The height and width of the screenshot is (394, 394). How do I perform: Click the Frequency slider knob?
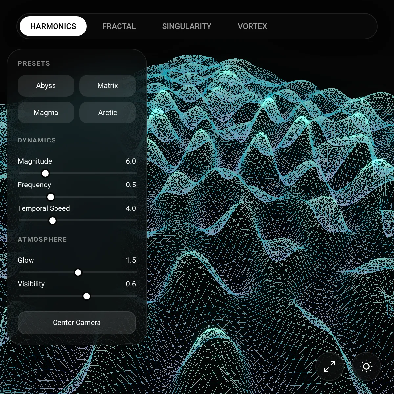pos(51,197)
